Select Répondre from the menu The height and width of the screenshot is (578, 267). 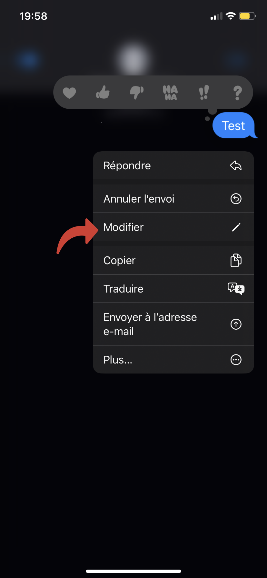pos(173,165)
